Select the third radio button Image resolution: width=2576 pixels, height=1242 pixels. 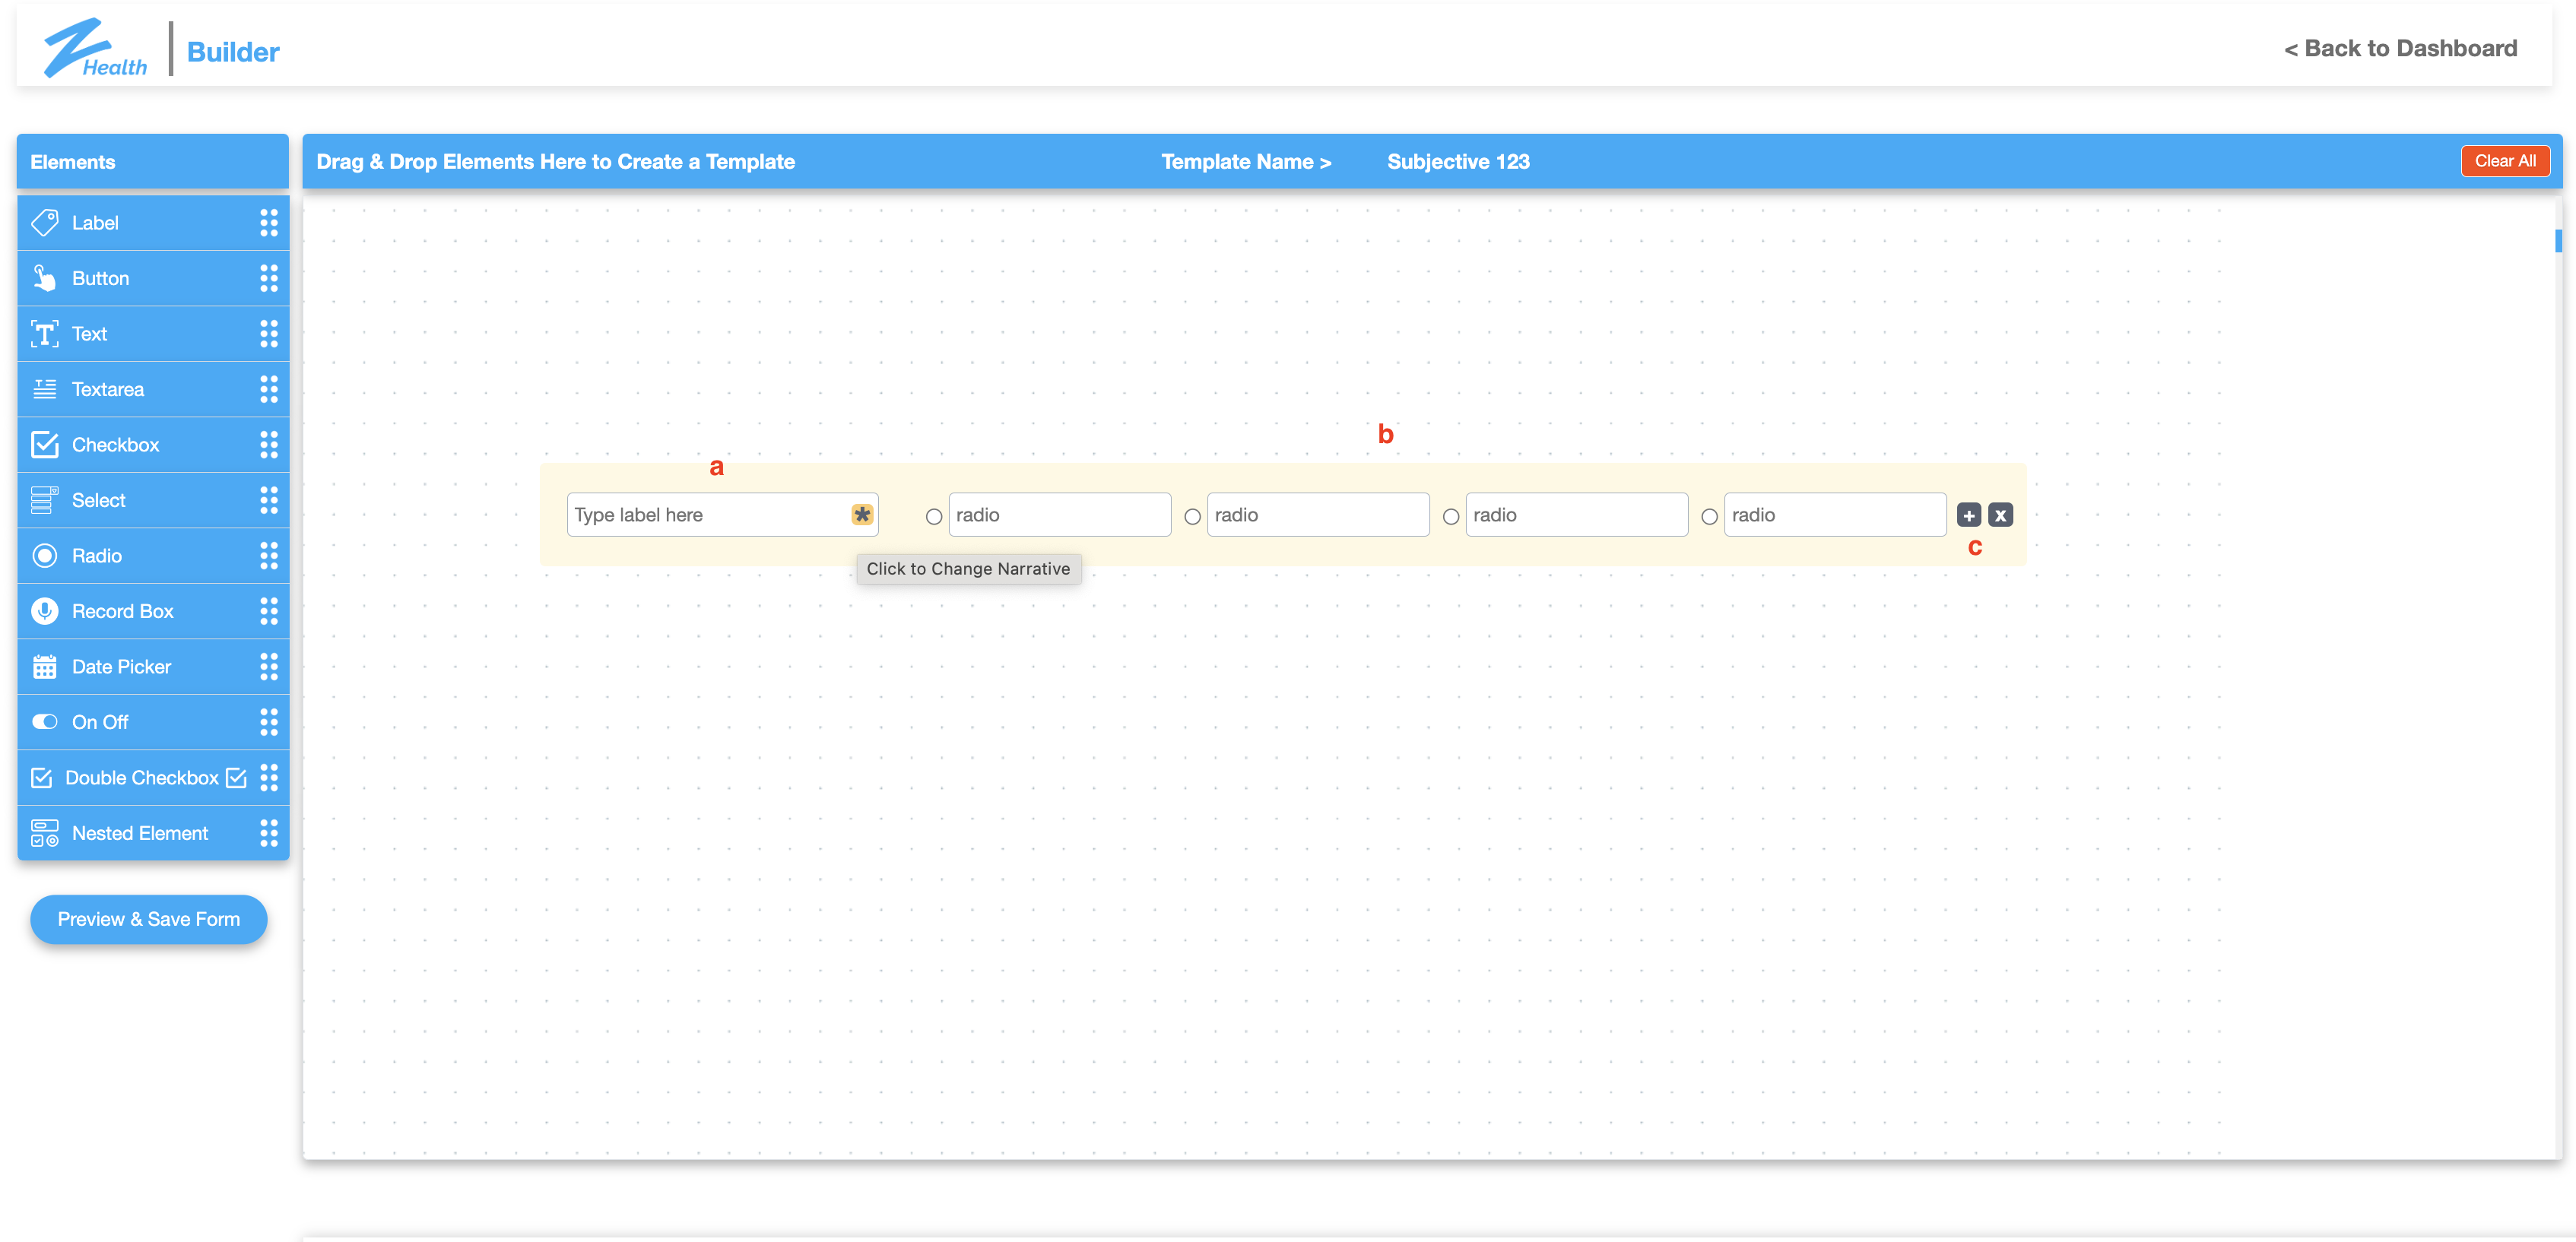[x=1451, y=516]
